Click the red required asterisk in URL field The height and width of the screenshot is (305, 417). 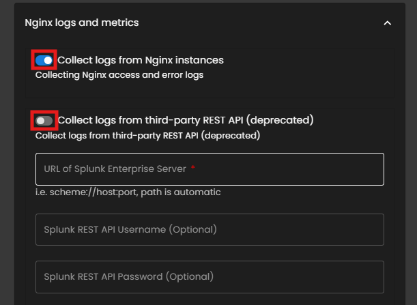pyautogui.click(x=193, y=168)
